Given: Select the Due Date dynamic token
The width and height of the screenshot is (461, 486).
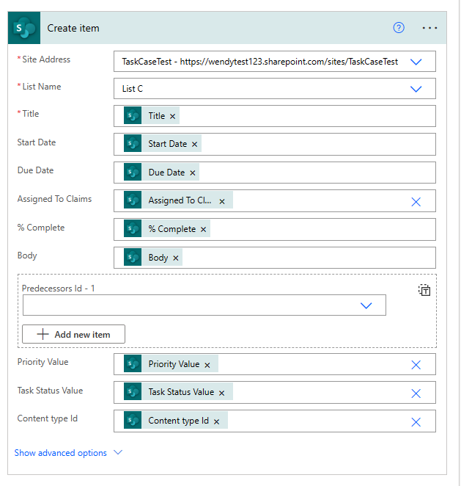Looking at the screenshot, I should [161, 172].
